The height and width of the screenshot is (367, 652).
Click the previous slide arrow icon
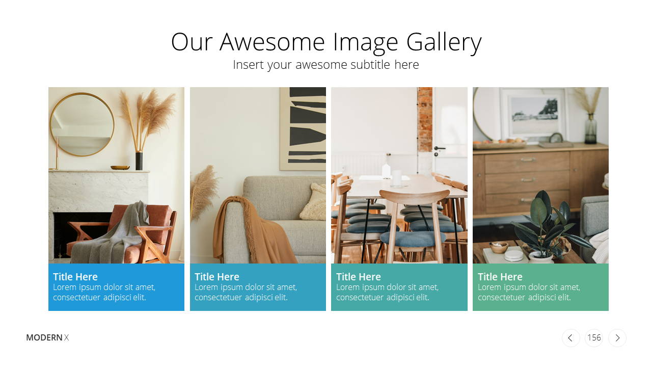pos(570,338)
